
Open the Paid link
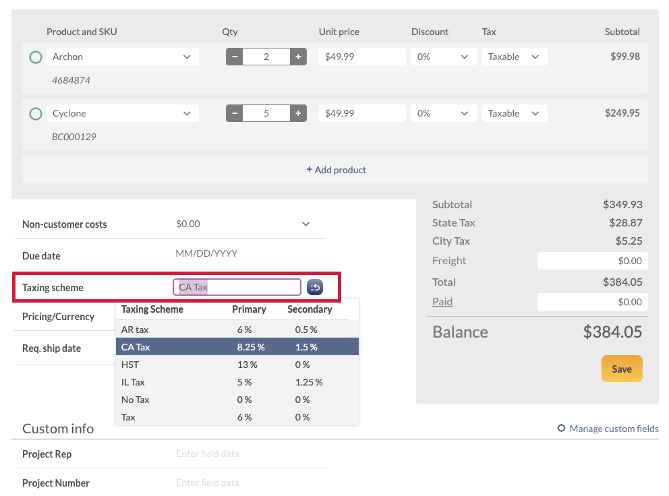click(x=442, y=301)
